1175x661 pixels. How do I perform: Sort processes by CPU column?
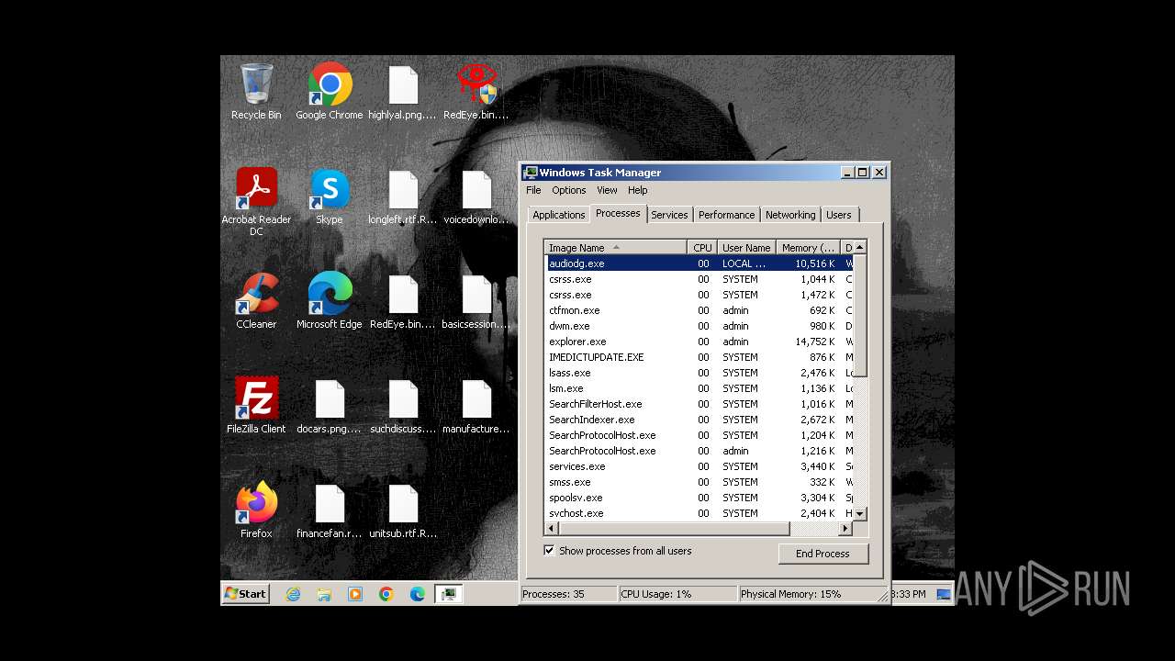(x=702, y=248)
